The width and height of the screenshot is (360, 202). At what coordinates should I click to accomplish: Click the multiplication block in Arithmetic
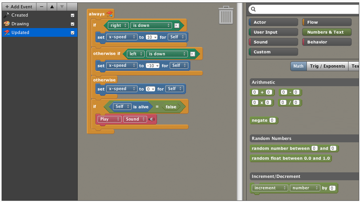tap(262, 103)
